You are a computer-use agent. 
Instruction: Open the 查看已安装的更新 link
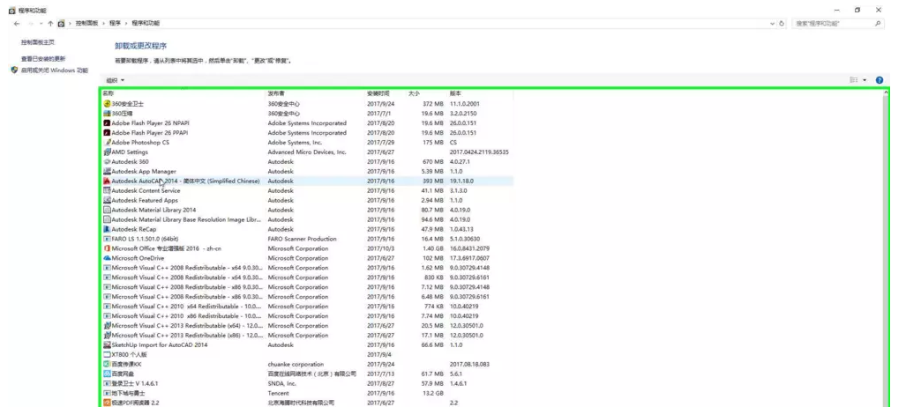tap(43, 59)
